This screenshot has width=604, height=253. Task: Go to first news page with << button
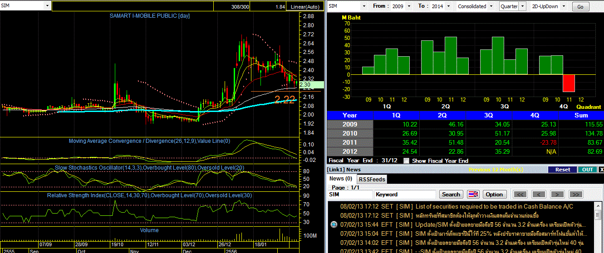521,194
